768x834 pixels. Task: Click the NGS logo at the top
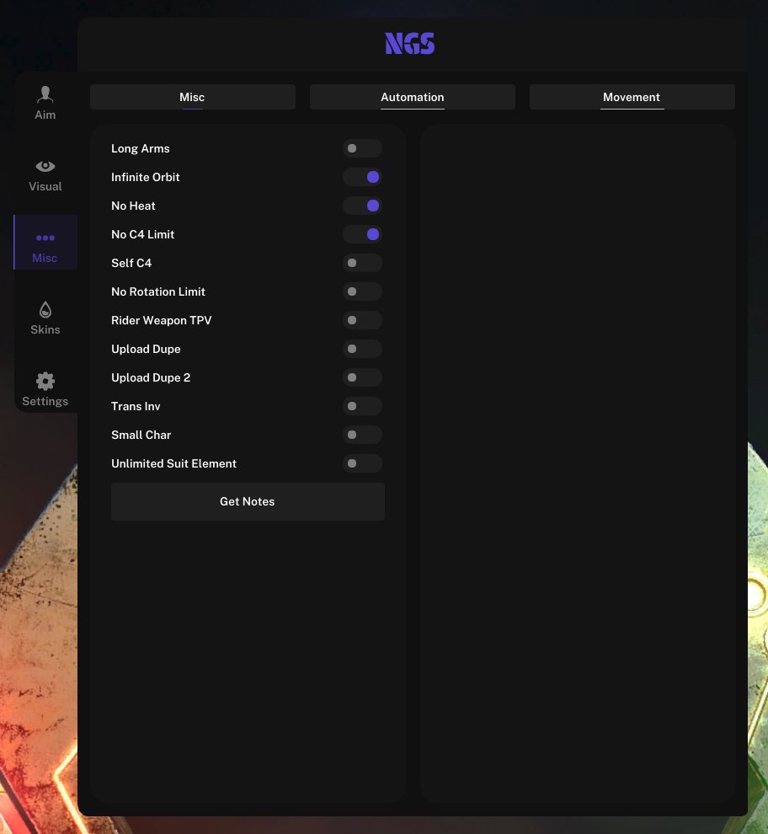(410, 44)
